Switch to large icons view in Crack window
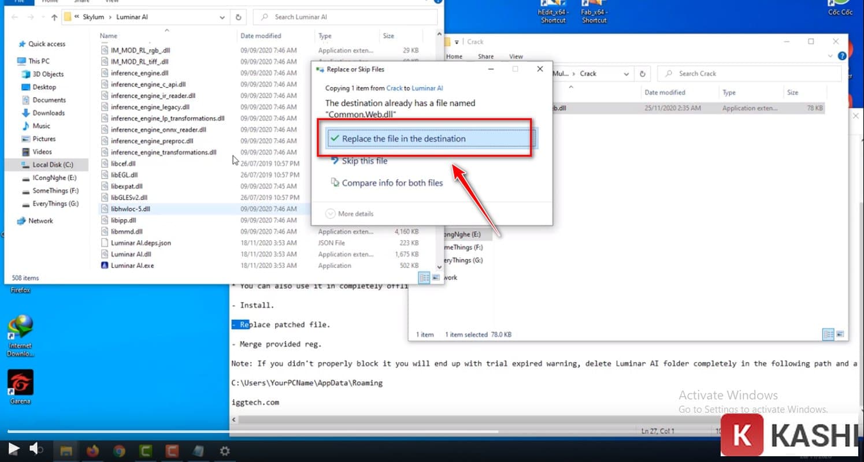864x462 pixels. click(840, 334)
